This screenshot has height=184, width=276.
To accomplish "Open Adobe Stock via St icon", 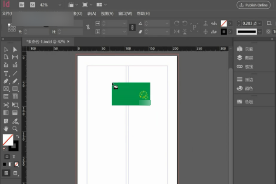I will pyautogui.click(x=33, y=5).
